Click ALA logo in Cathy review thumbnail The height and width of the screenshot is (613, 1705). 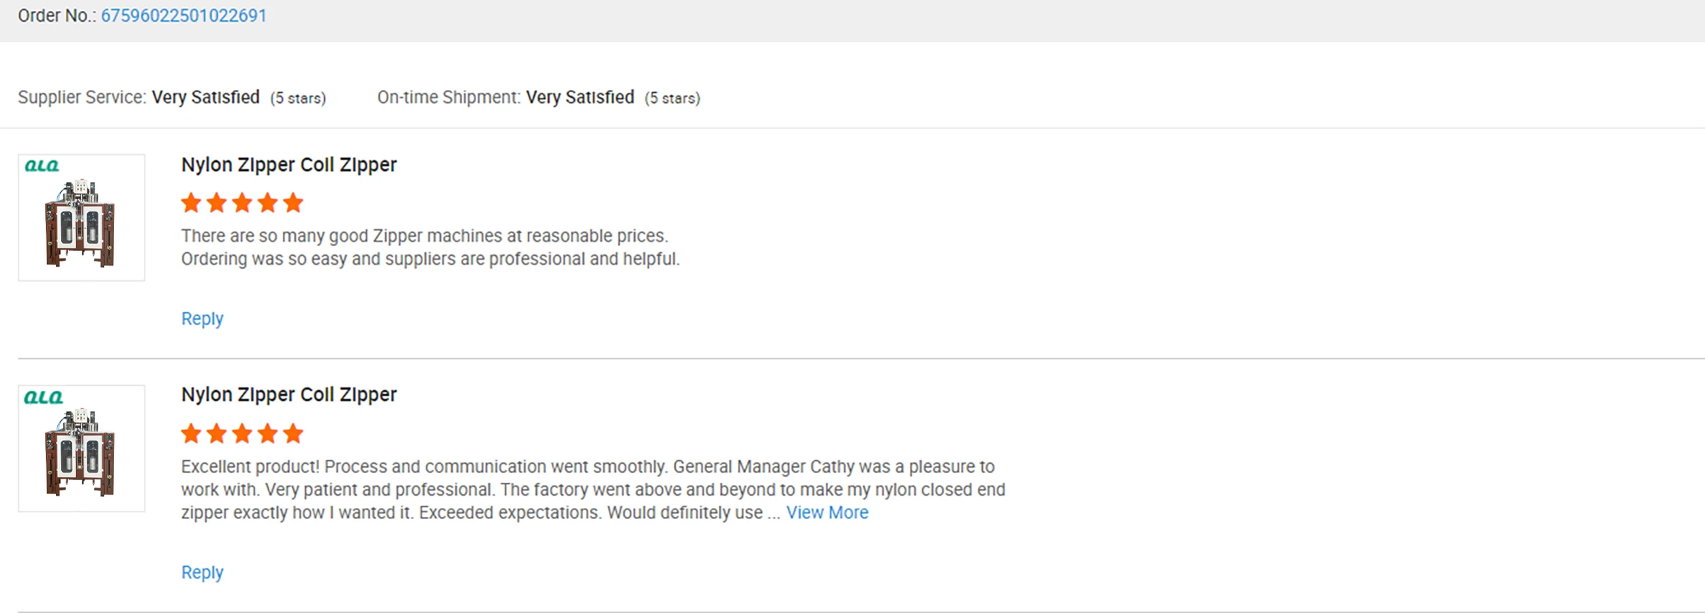click(43, 397)
